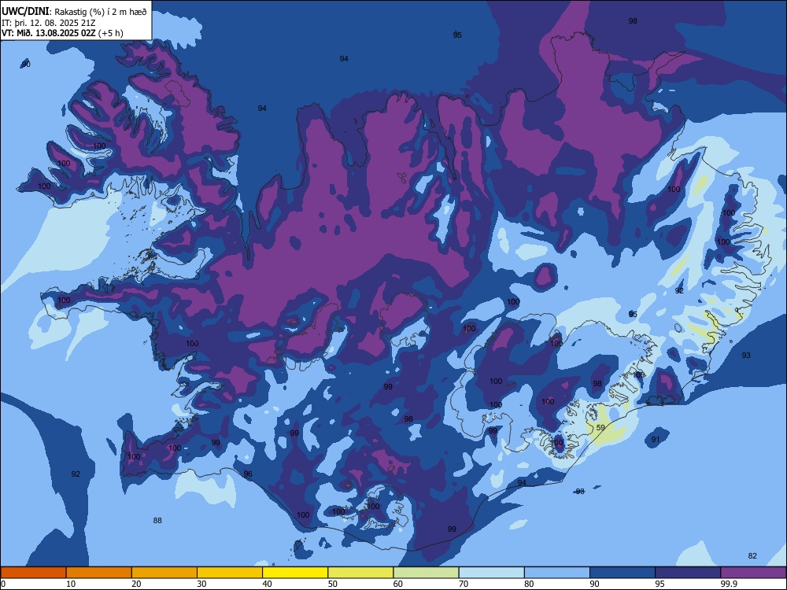Click the legend tick label "60"
This screenshot has width=787, height=590.
tap(398, 584)
